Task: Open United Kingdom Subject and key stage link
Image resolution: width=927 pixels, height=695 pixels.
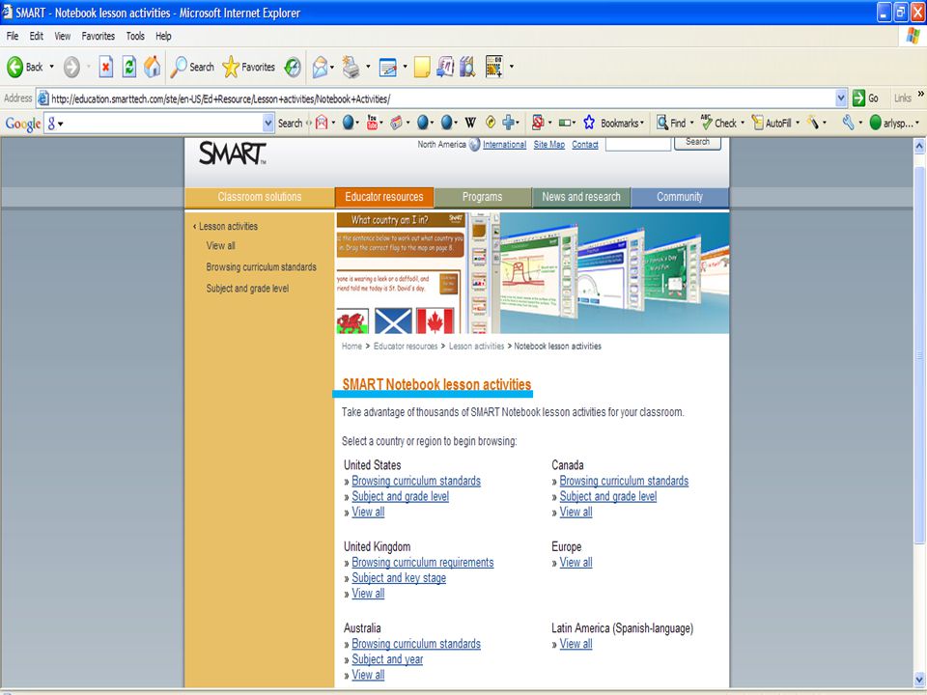Action: click(x=399, y=578)
